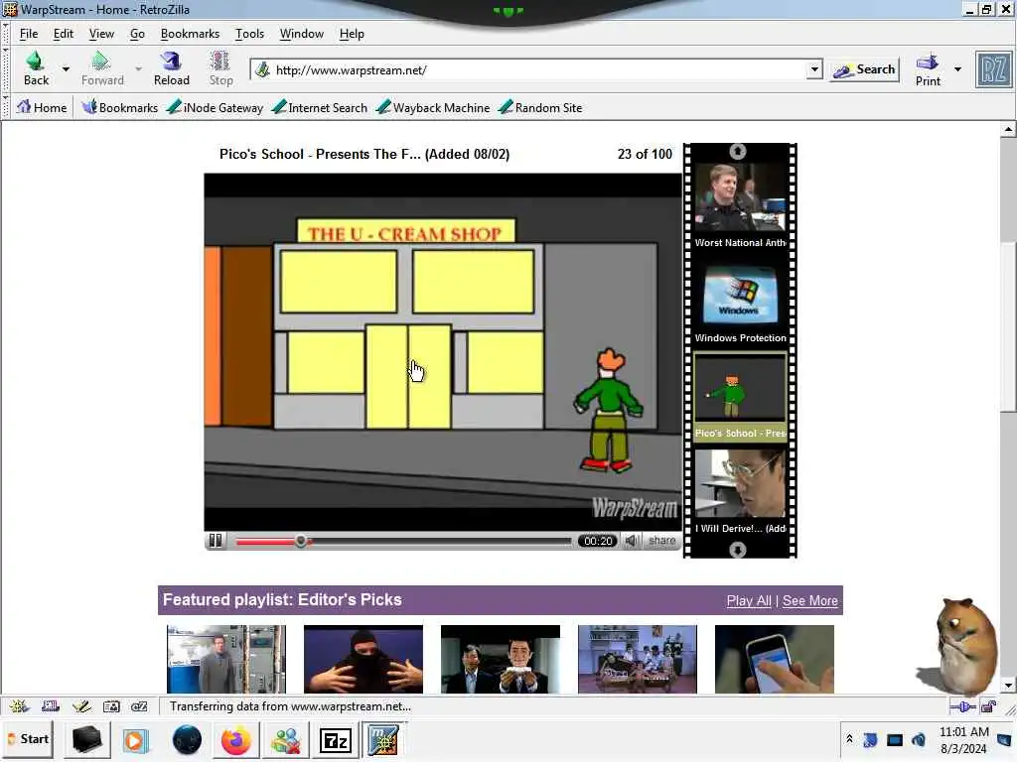Click the Composer icon in status bar

pos(81,706)
